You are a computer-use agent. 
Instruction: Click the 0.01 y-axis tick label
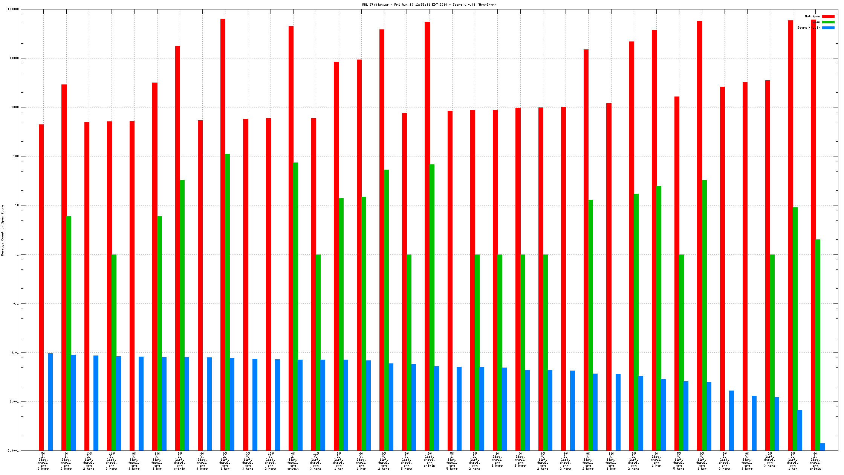15,352
